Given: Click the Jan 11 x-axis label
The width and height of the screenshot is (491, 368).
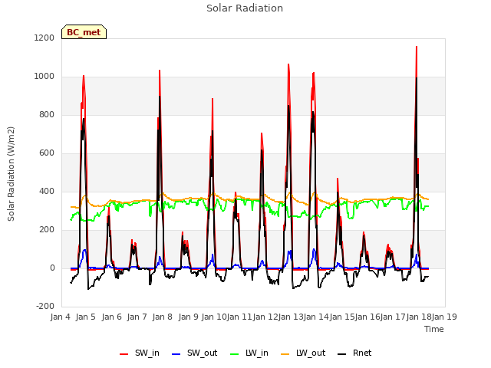Looking at the screenshot, I should [x=239, y=317].
